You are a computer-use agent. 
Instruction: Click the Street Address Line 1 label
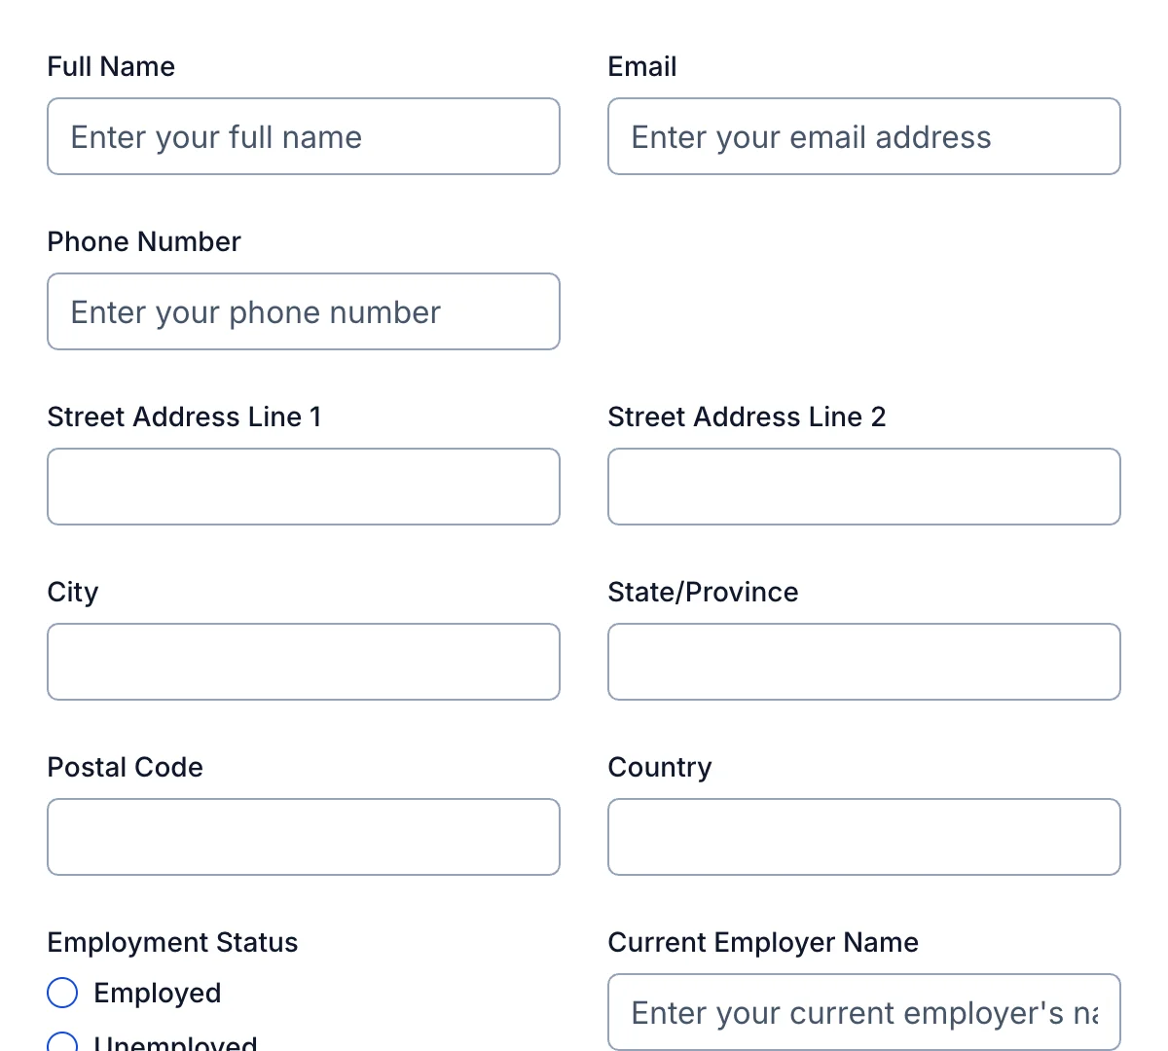184,417
